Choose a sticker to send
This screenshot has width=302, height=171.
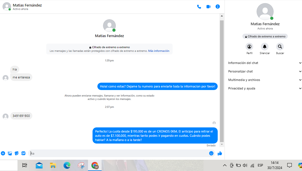tap(17, 153)
